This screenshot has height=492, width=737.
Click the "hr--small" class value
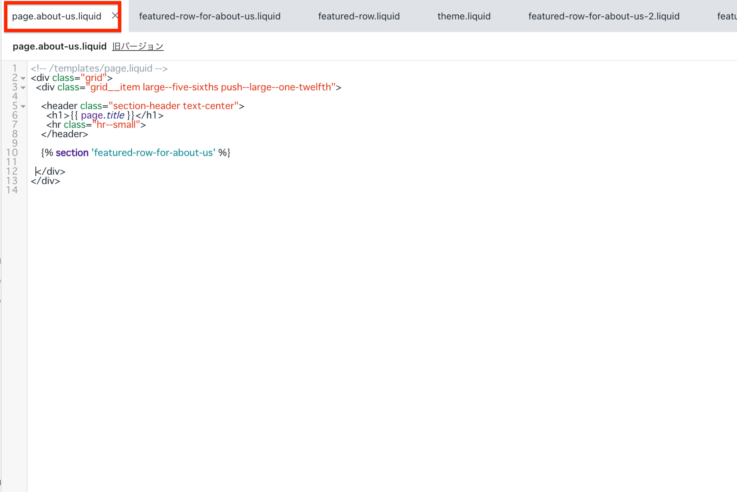pyautogui.click(x=116, y=125)
